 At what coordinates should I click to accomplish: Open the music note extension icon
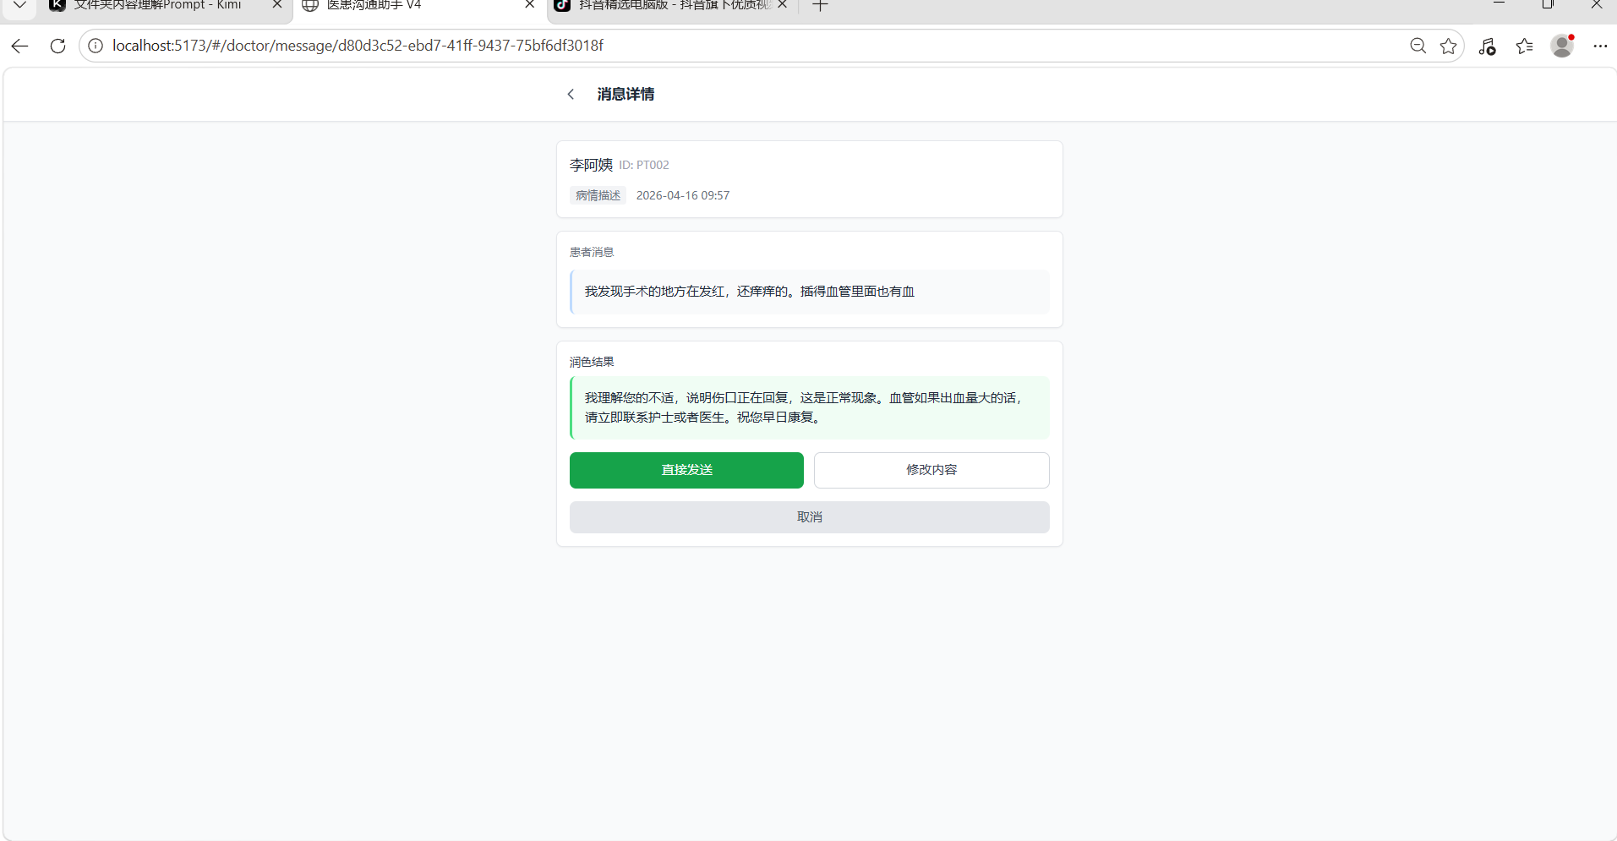pyautogui.click(x=1487, y=46)
